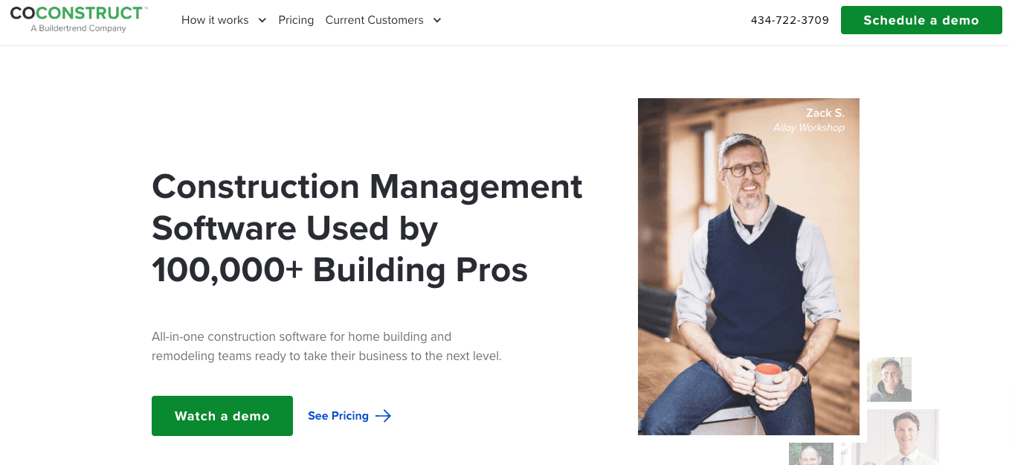Click the Zack S. name caption
Screen dimensions: 1009x465
click(x=825, y=113)
